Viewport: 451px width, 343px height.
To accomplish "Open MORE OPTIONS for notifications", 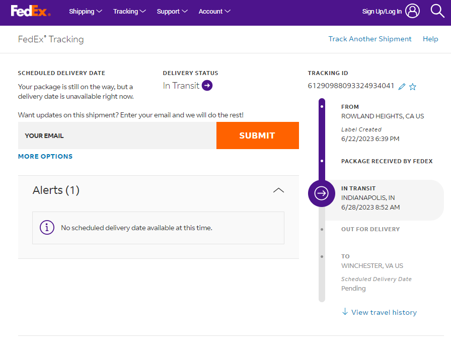I will click(x=45, y=156).
